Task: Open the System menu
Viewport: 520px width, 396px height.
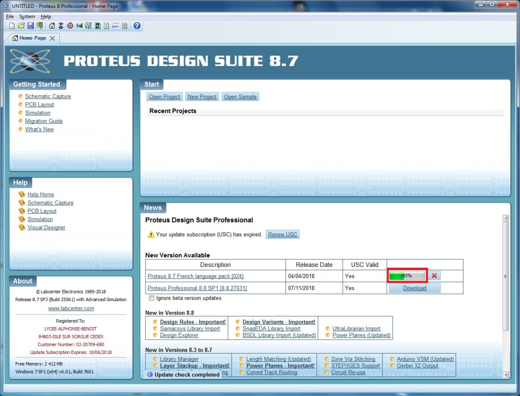Action: click(27, 16)
